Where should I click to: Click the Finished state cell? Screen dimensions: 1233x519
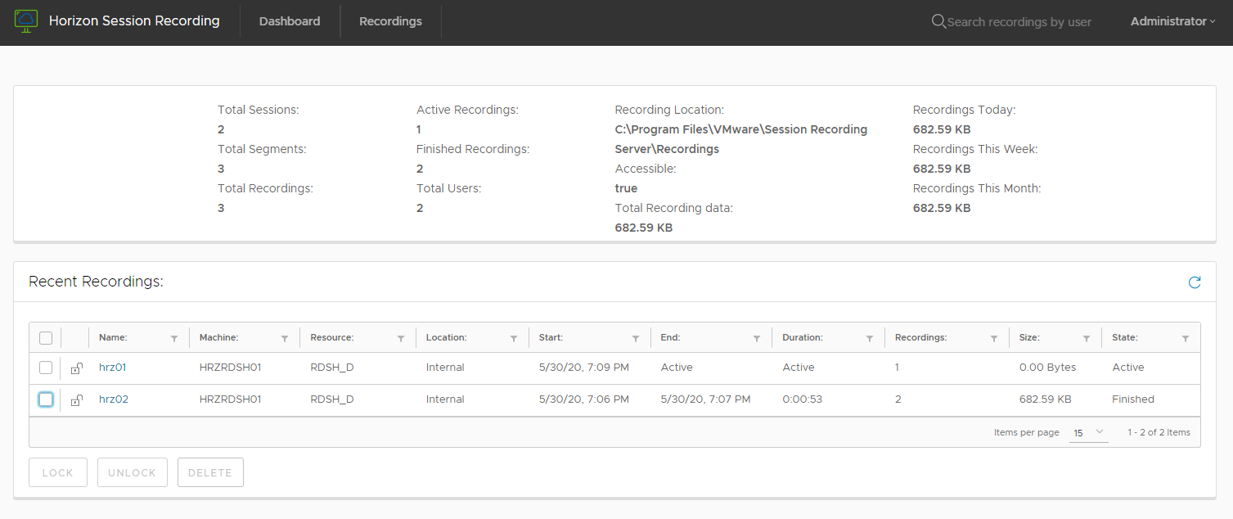1133,399
